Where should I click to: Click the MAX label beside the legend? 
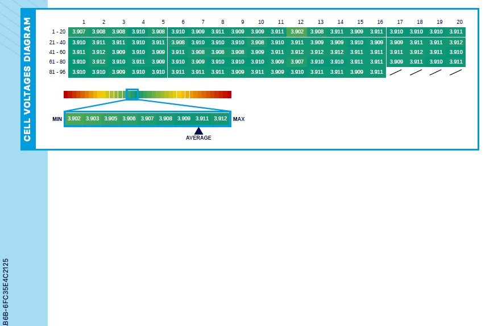tap(239, 119)
